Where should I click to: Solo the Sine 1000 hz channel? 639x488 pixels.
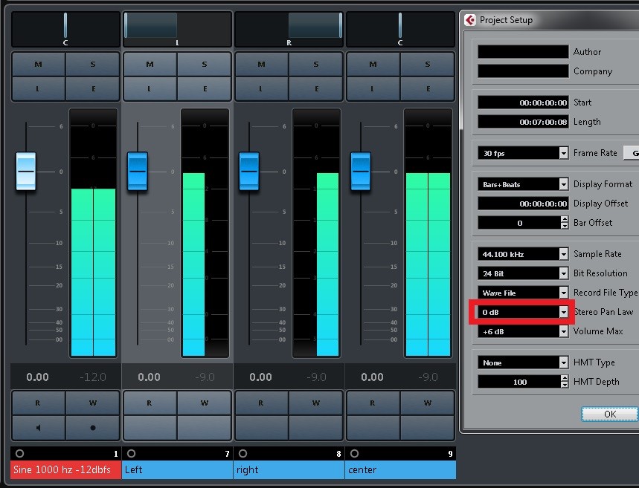pyautogui.click(x=93, y=65)
